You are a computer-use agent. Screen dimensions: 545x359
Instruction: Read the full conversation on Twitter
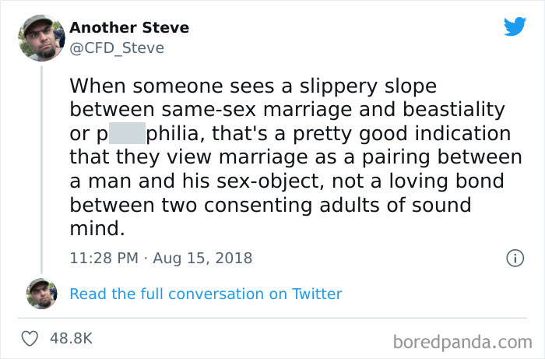206,294
